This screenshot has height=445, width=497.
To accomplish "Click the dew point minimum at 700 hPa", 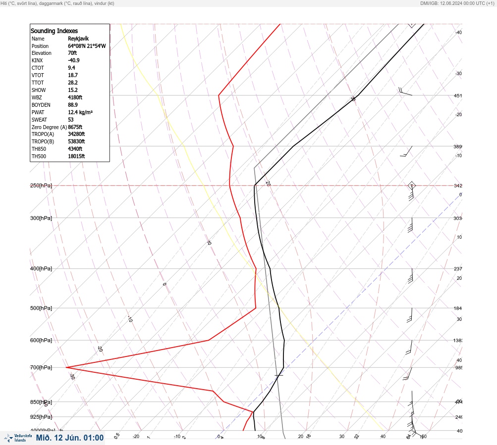I will 66,367.
